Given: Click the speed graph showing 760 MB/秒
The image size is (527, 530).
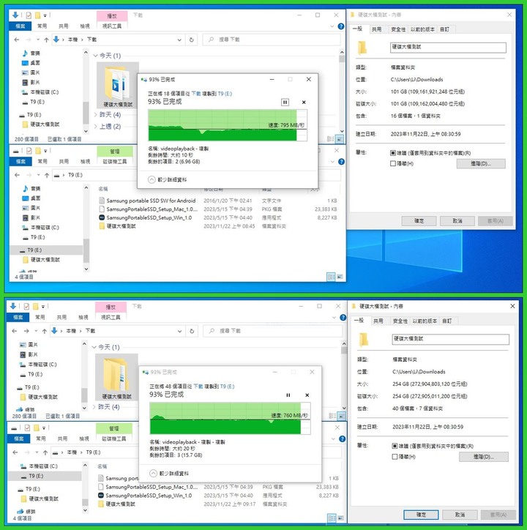Looking at the screenshot, I should pos(230,418).
